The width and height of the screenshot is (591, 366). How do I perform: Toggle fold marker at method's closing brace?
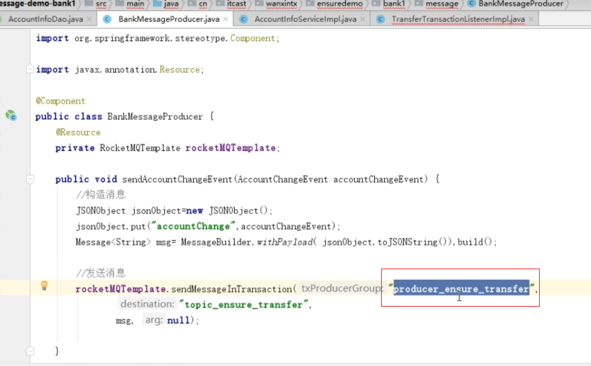[x=30, y=351]
